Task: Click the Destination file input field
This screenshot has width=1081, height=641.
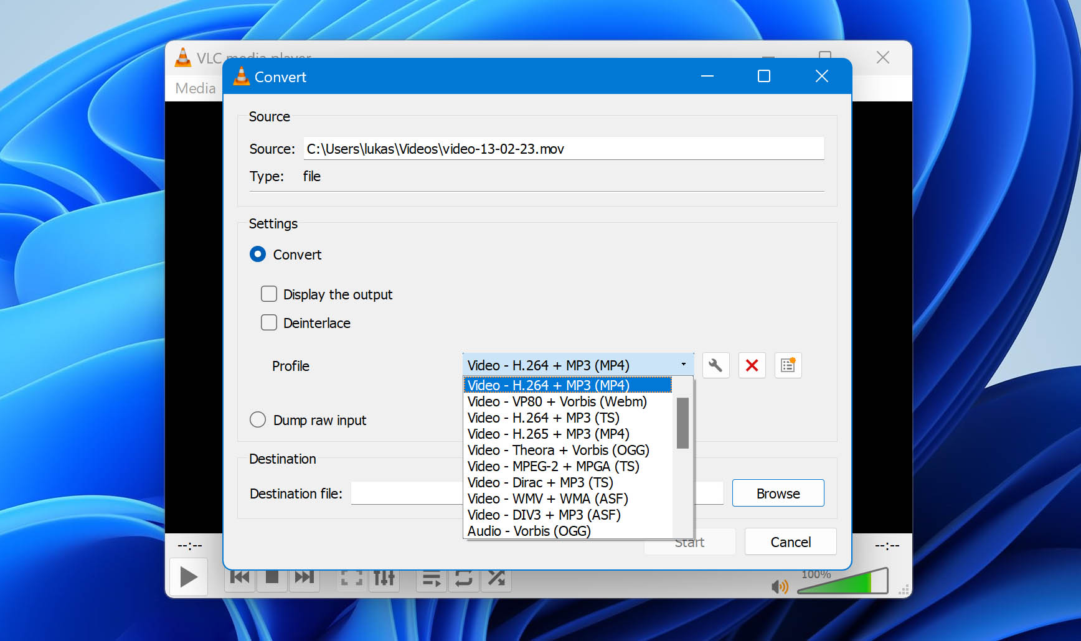Action: (x=537, y=493)
